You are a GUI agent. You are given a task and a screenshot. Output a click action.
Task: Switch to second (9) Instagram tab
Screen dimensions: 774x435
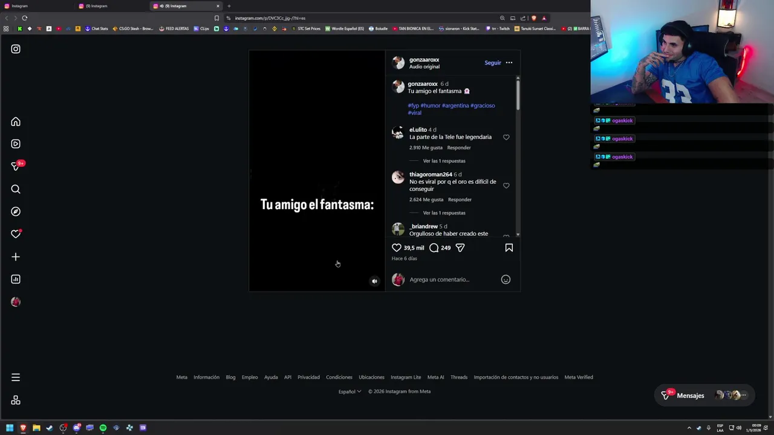(x=112, y=6)
